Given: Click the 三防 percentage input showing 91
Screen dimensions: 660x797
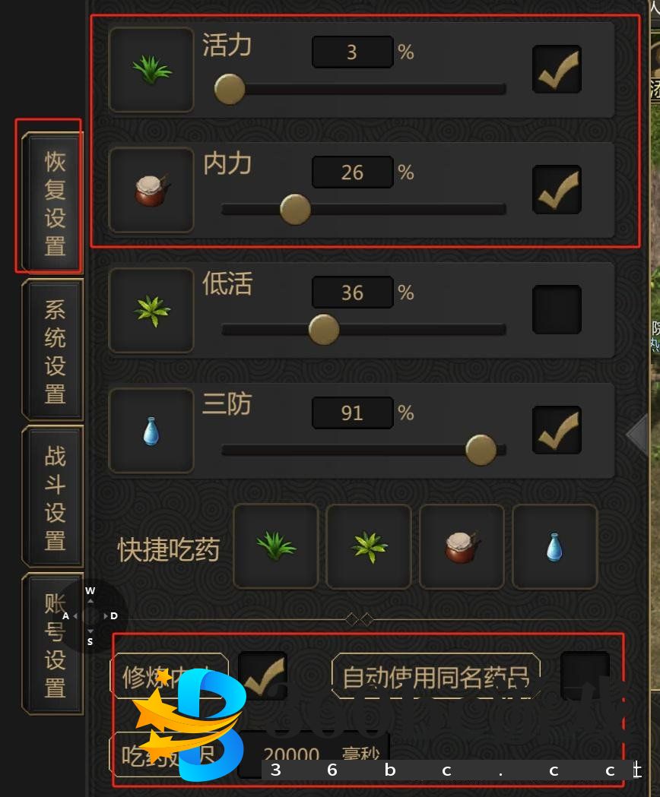Looking at the screenshot, I should [353, 413].
